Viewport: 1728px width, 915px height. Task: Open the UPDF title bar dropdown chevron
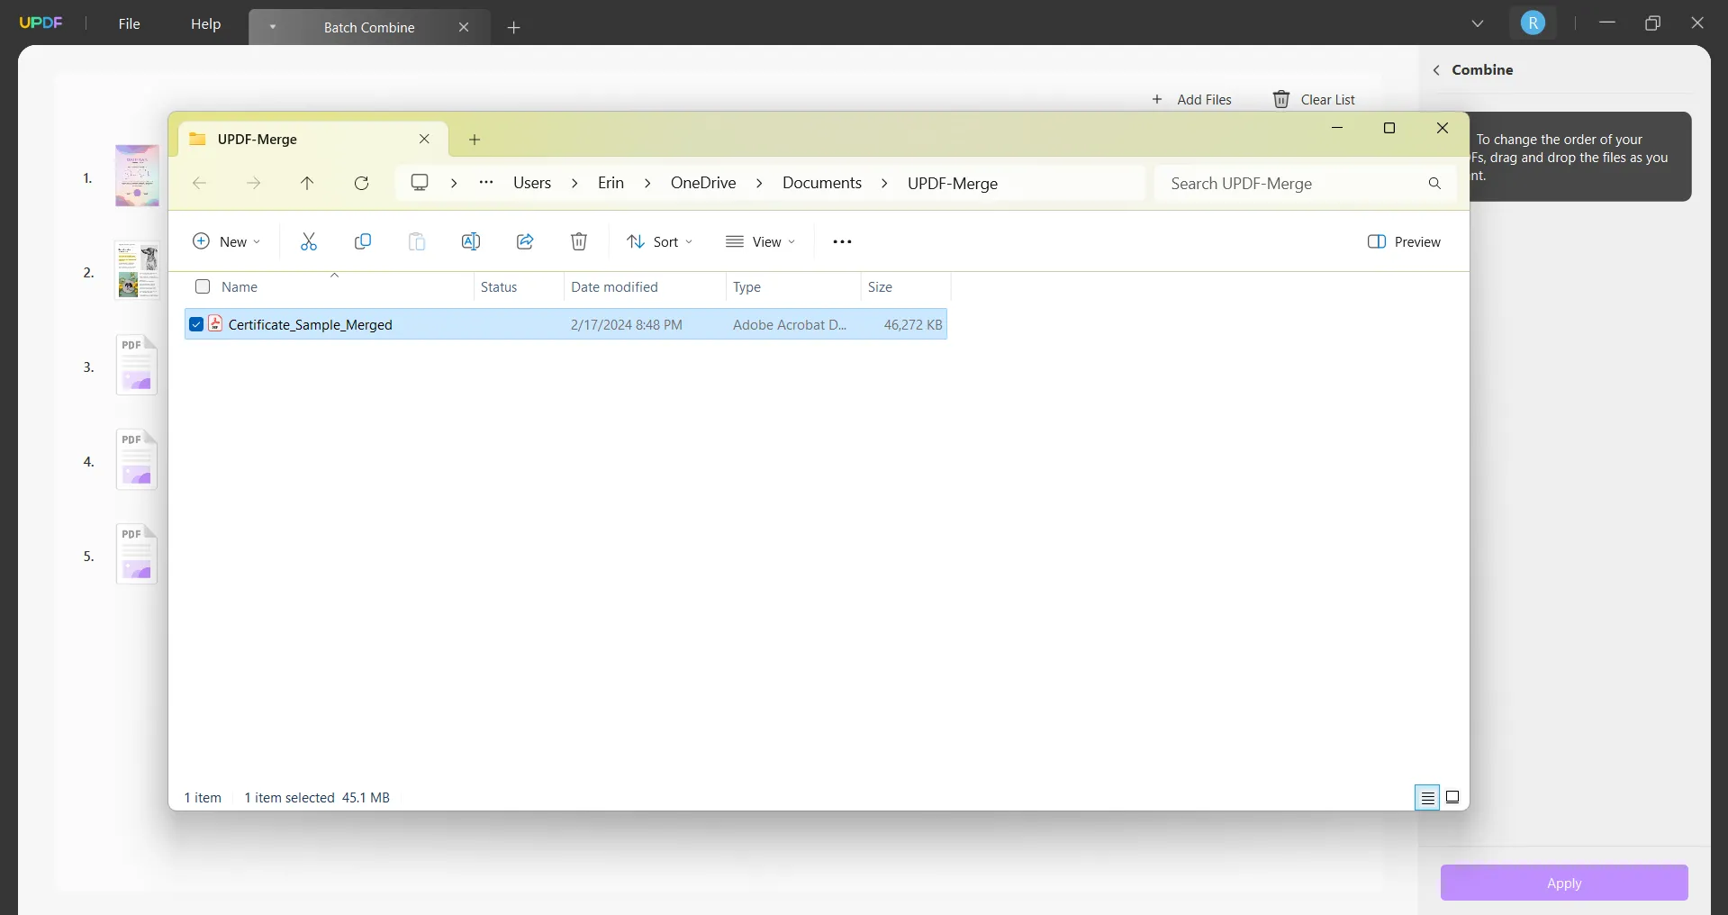pos(1478,23)
